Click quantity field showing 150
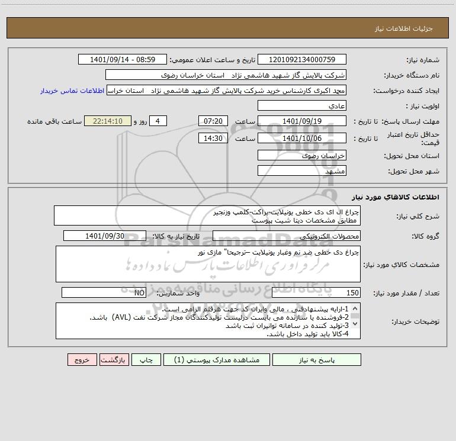Screen dimensions: 456x441 (x=316, y=292)
